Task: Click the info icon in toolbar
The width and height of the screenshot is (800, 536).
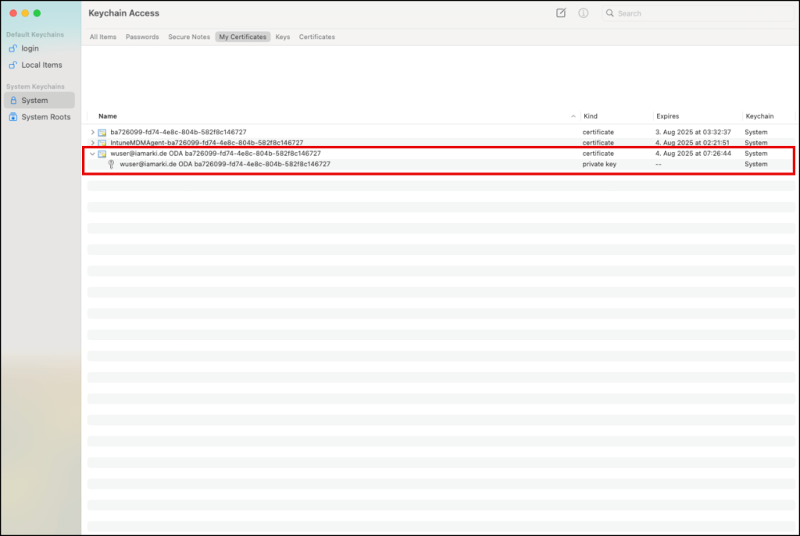Action: (x=583, y=13)
